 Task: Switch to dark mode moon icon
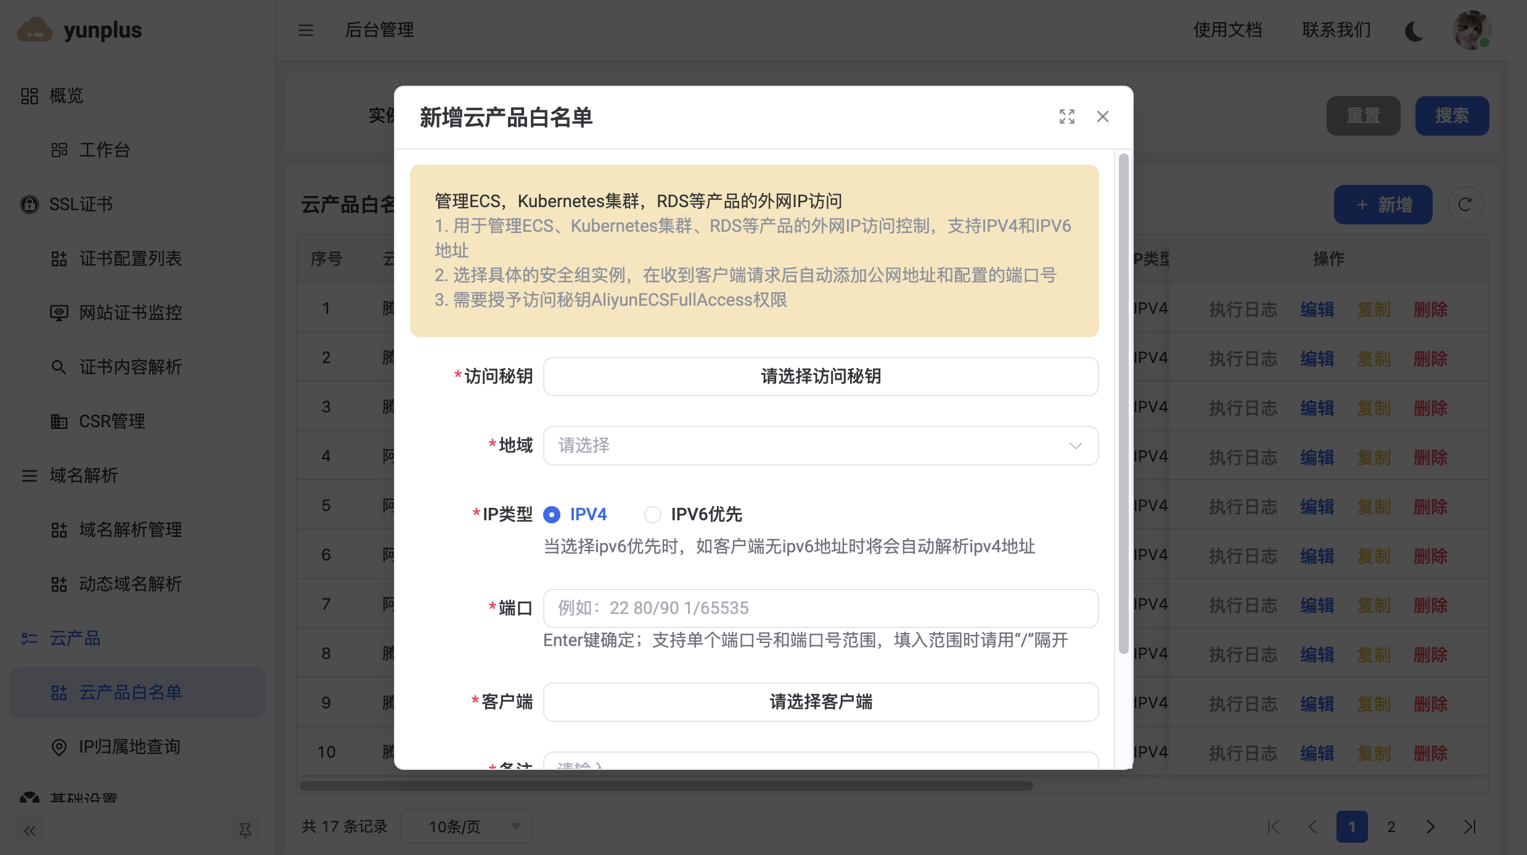click(x=1414, y=30)
